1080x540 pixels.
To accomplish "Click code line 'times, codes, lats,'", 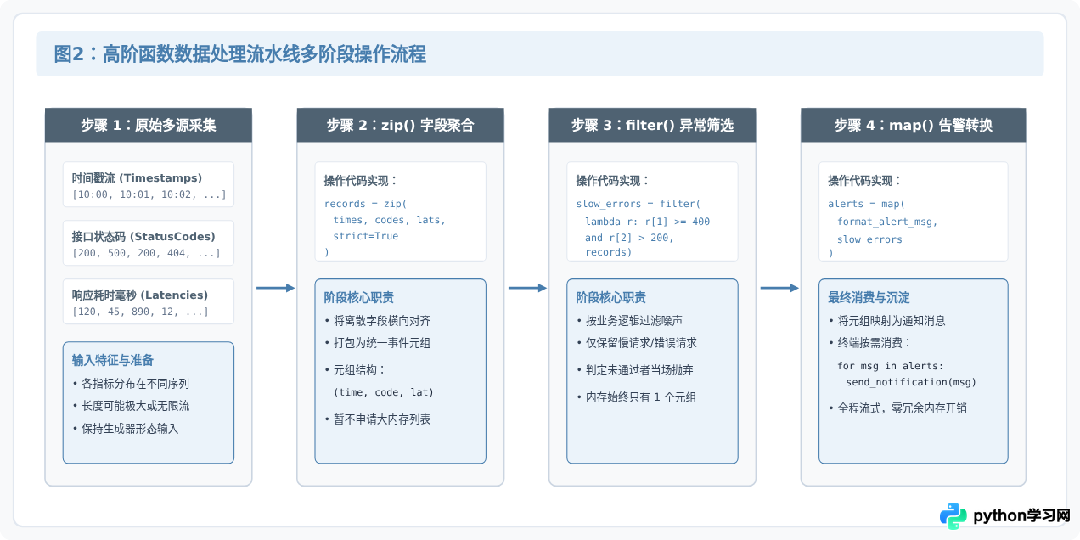I will click(x=390, y=220).
